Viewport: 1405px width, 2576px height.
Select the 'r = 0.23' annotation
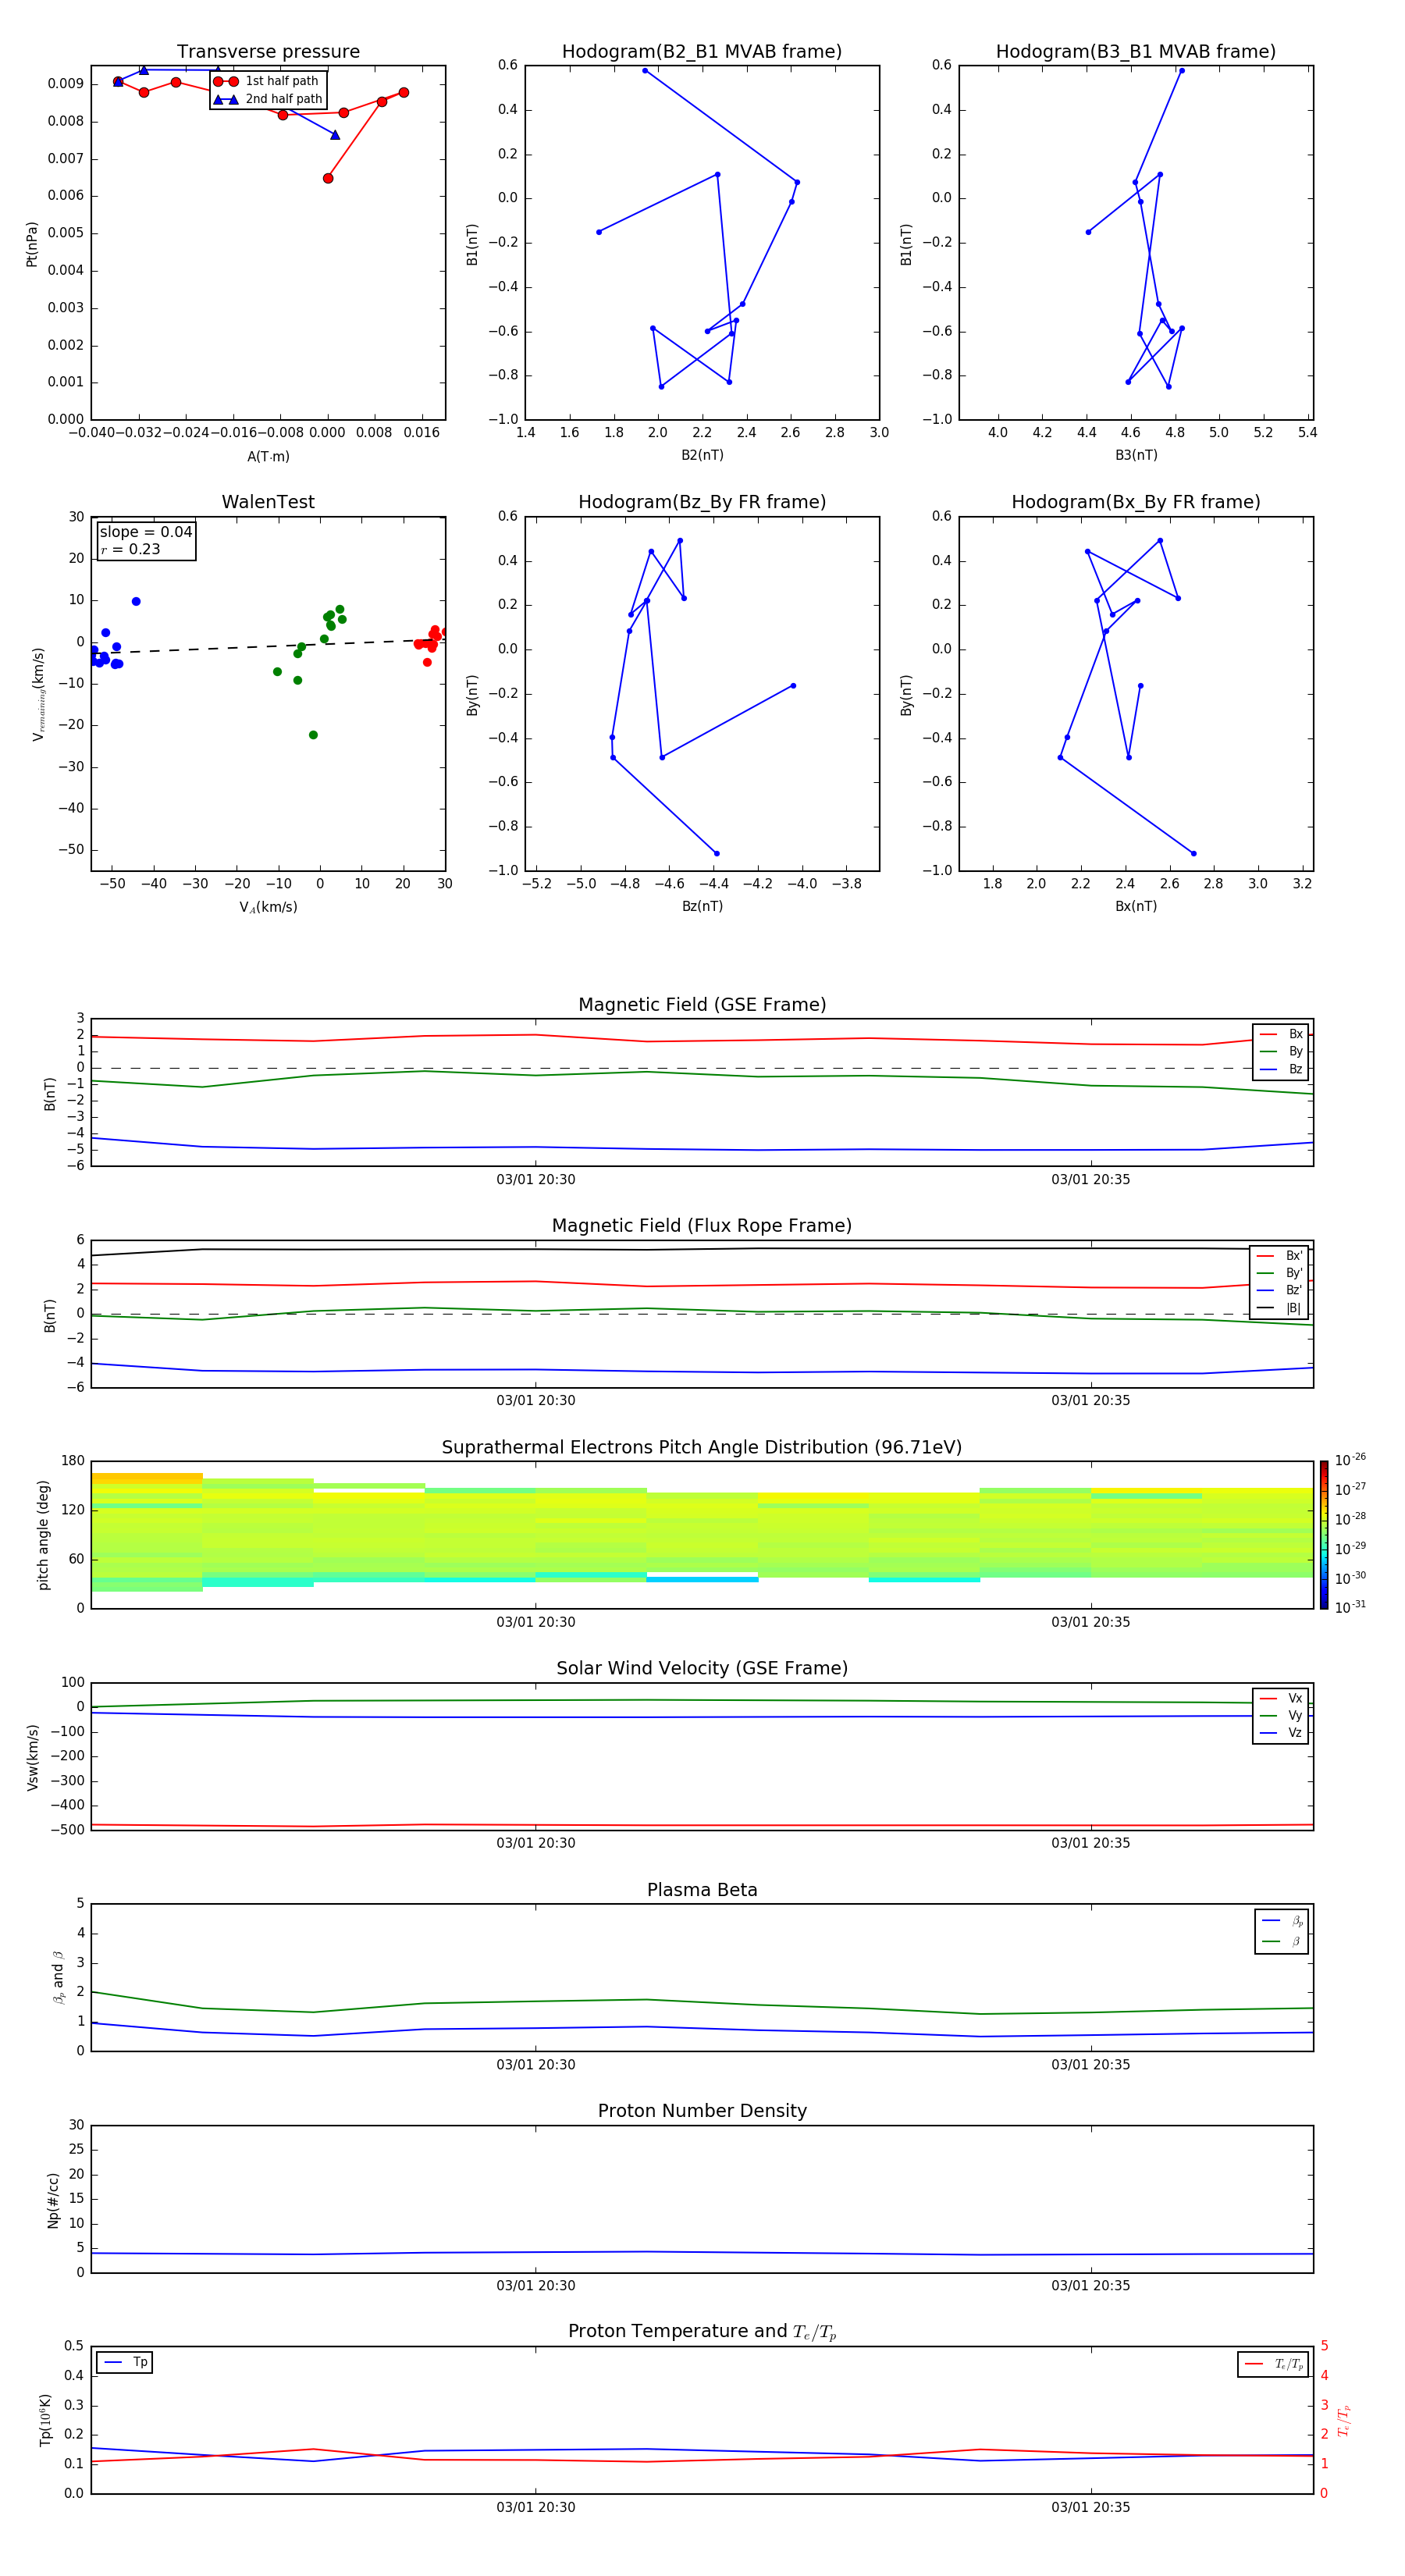click(x=130, y=550)
